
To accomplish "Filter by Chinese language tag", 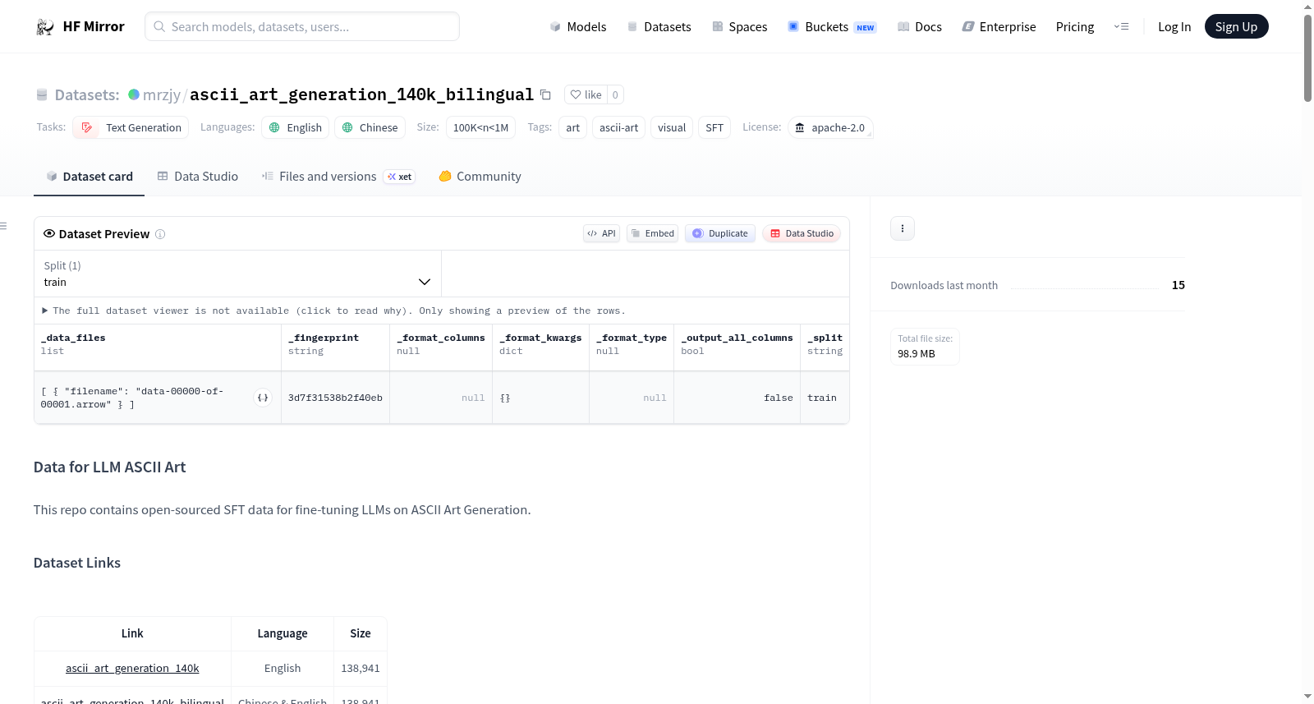I will click(x=370, y=127).
